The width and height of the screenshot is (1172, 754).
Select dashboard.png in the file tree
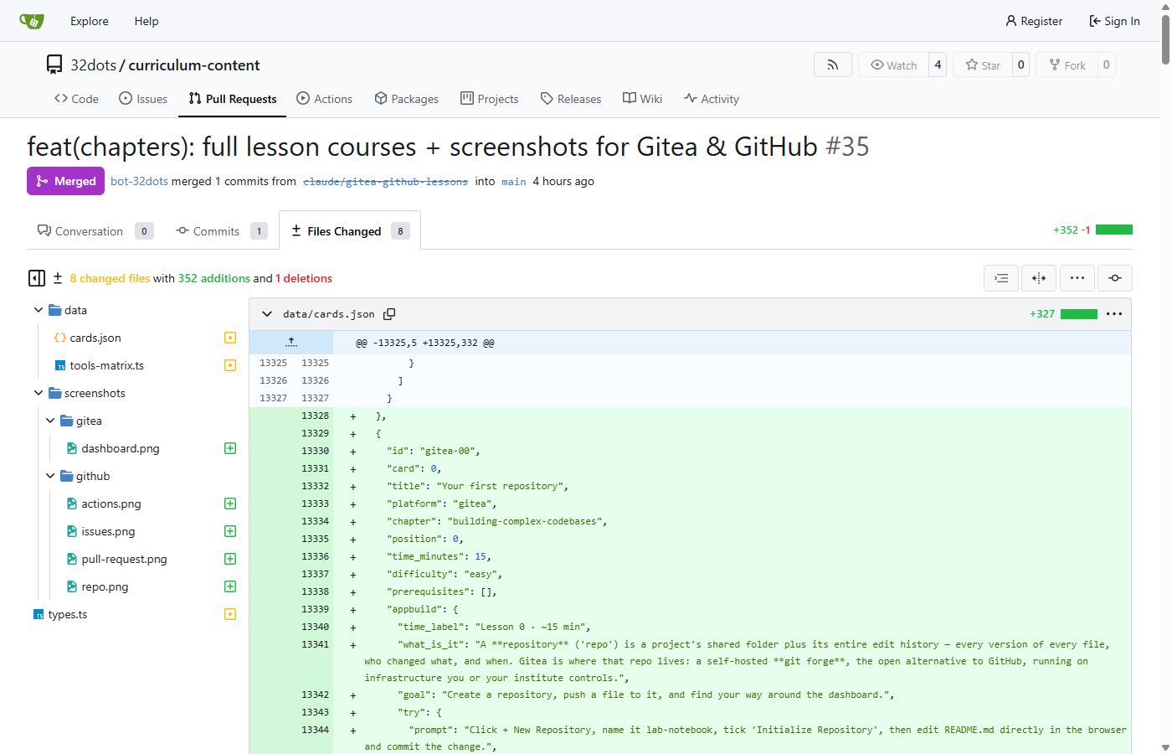120,448
